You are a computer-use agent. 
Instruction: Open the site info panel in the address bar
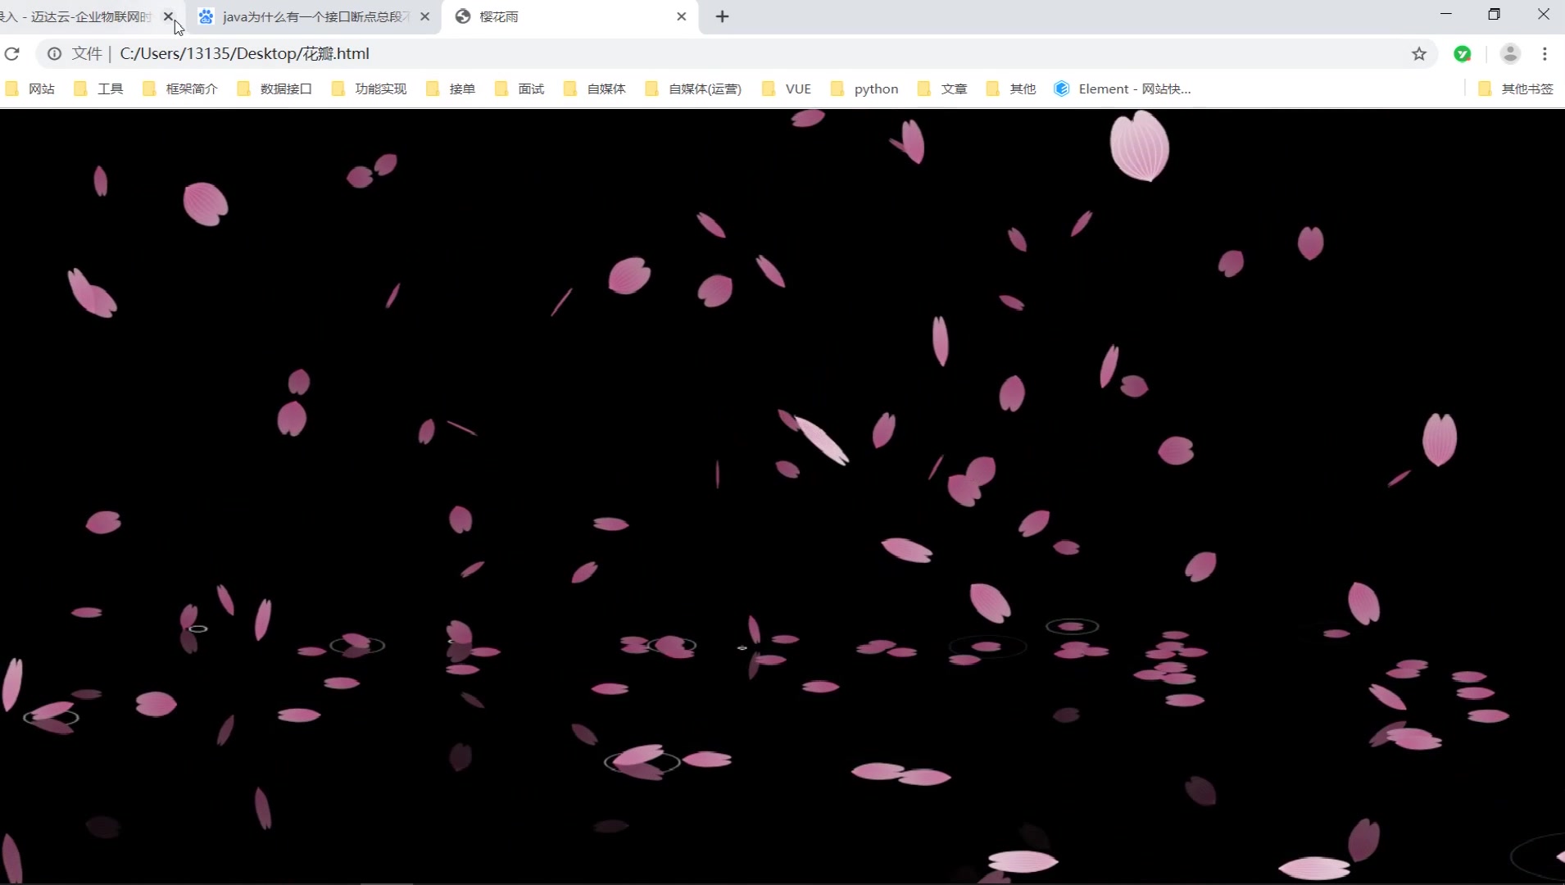tap(53, 53)
